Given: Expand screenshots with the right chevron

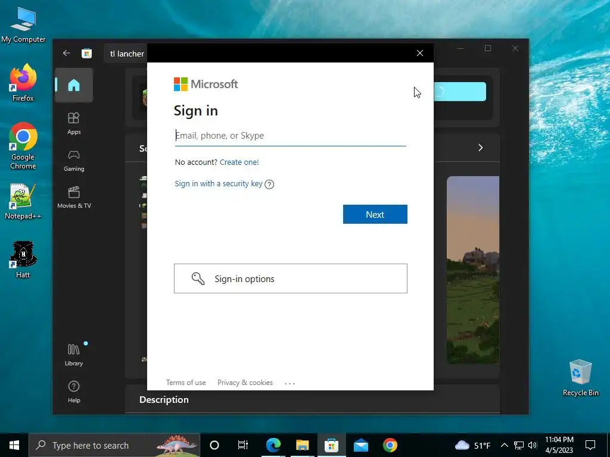Looking at the screenshot, I should 481,148.
